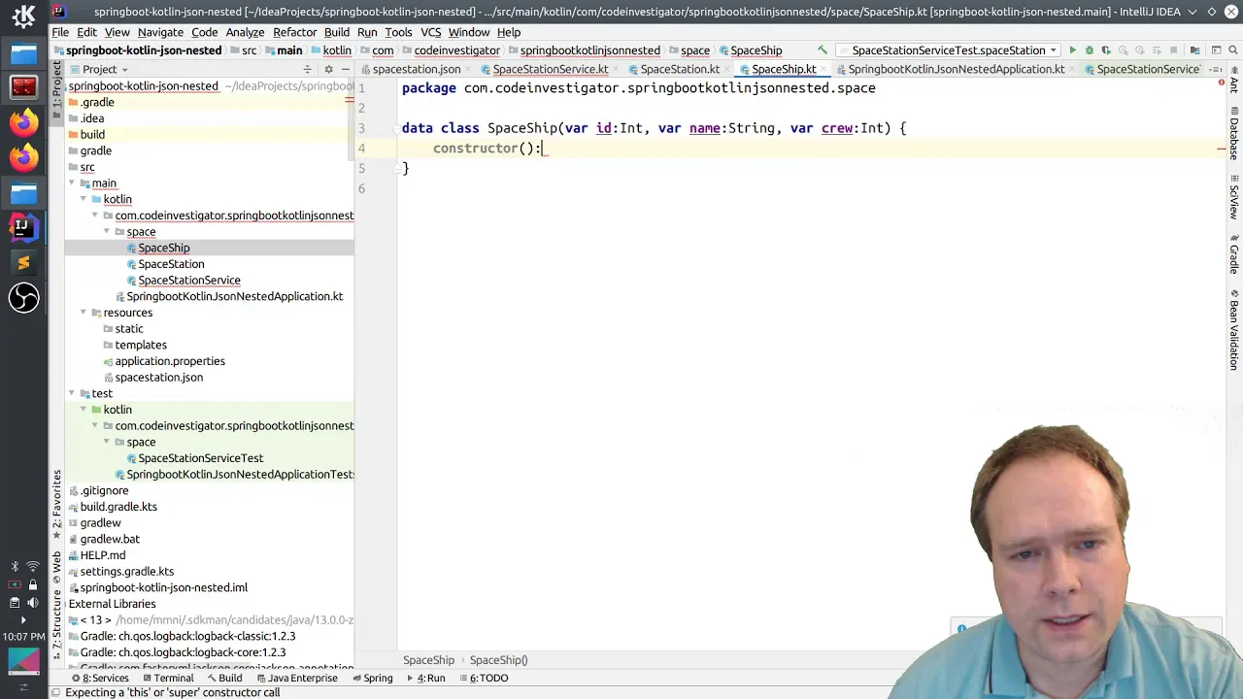Click the Wi-Fi network tray icon
Screen dimensions: 1243x699
(33, 567)
